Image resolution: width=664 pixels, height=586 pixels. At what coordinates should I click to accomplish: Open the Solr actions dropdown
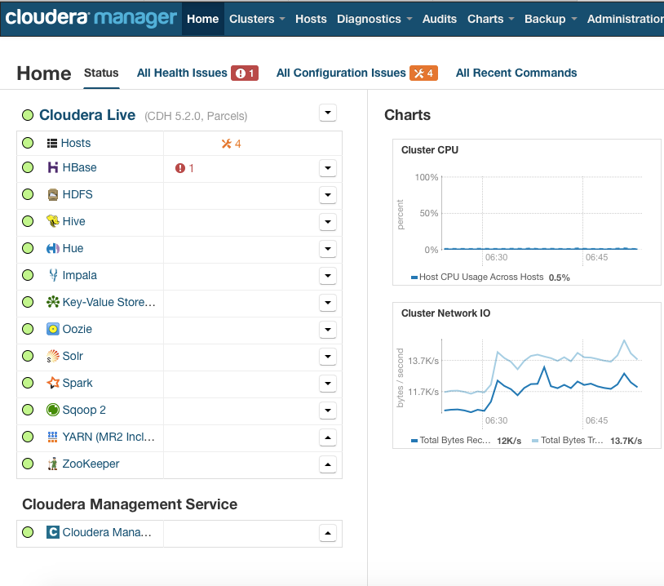(x=328, y=357)
